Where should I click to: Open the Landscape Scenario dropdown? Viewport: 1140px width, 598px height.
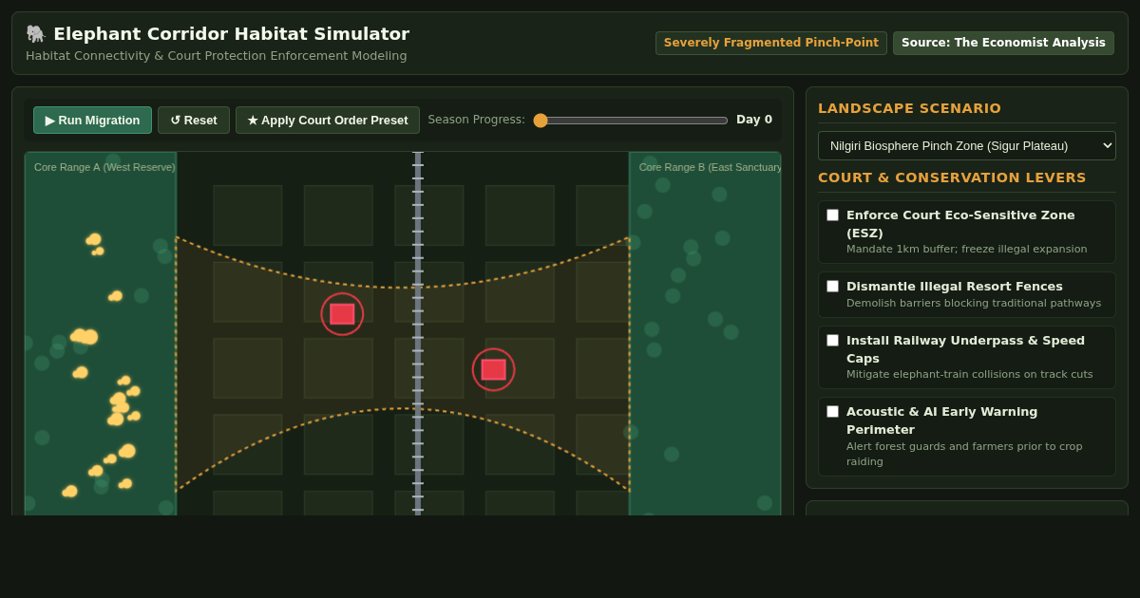coord(967,145)
